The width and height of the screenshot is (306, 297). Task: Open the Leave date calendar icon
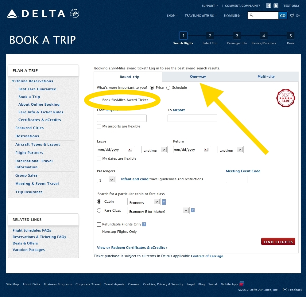(130, 150)
